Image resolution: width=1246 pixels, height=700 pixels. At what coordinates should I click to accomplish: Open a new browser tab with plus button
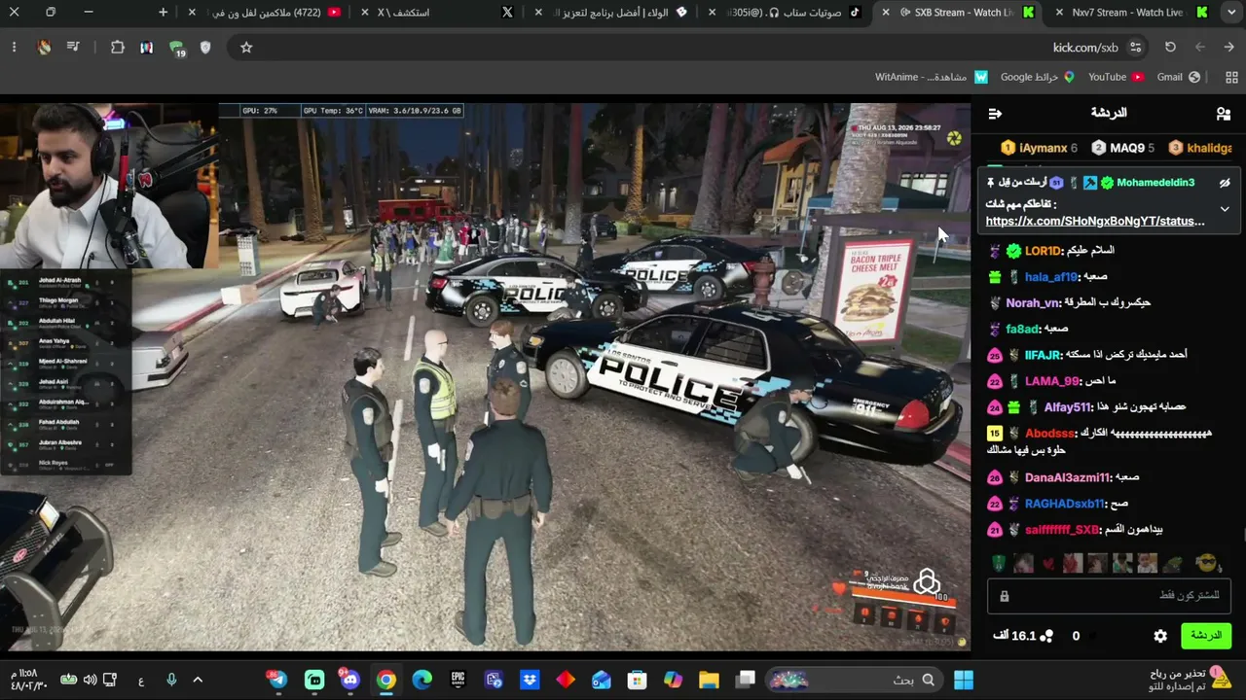point(163,13)
